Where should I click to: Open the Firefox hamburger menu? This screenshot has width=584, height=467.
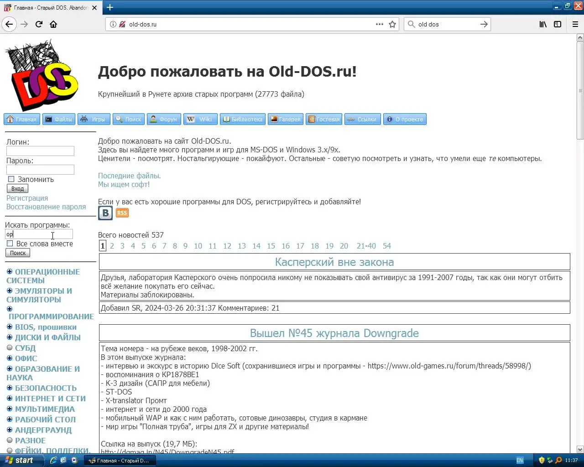tap(575, 24)
